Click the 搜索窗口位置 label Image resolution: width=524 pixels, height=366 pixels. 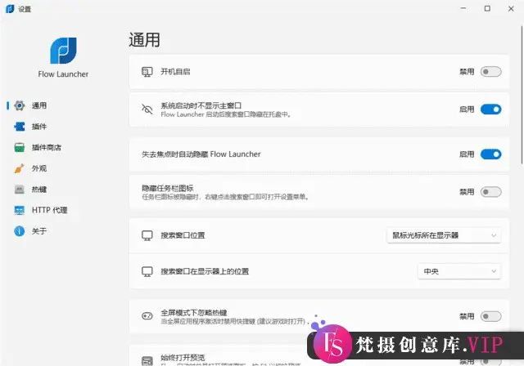[183, 235]
